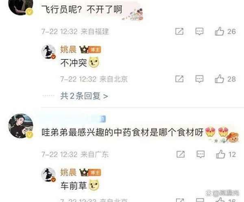The height and width of the screenshot is (202, 244).
Task: Open 姚晨 profile from 车前草 reply name
Action: (x=68, y=172)
